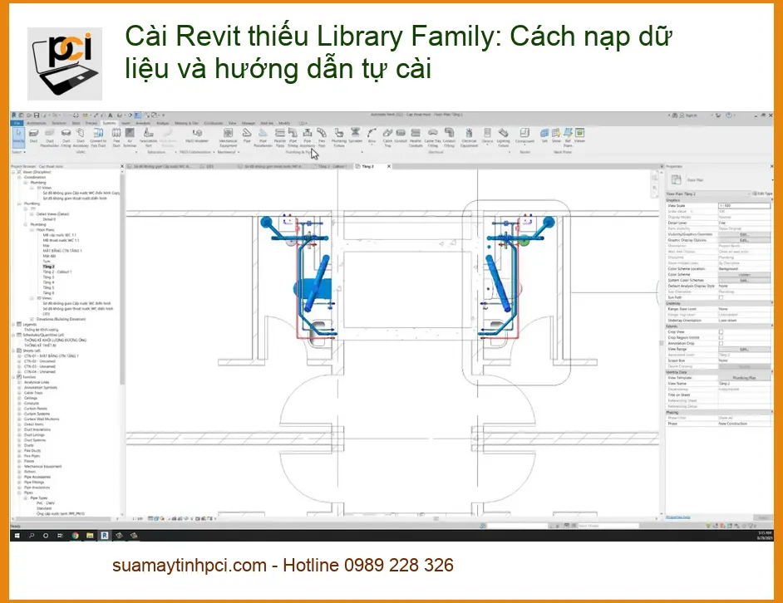The image size is (783, 603).
Task: Collapse the Families node
Action: click(14, 377)
